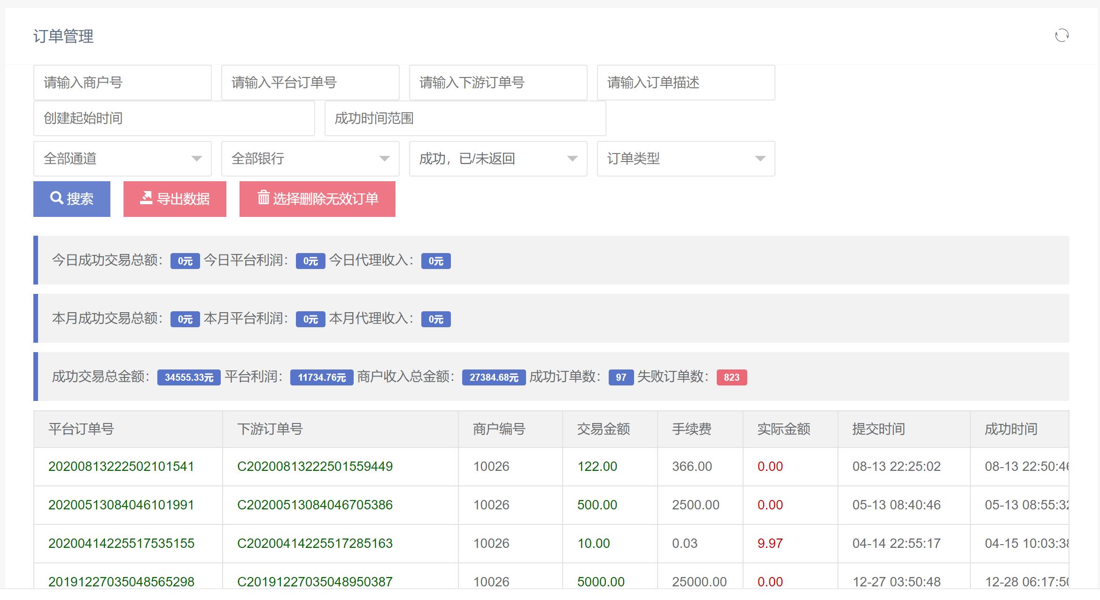The image size is (1100, 600).
Task: Expand the All Banks (全部银行) dropdown
Action: click(310, 159)
